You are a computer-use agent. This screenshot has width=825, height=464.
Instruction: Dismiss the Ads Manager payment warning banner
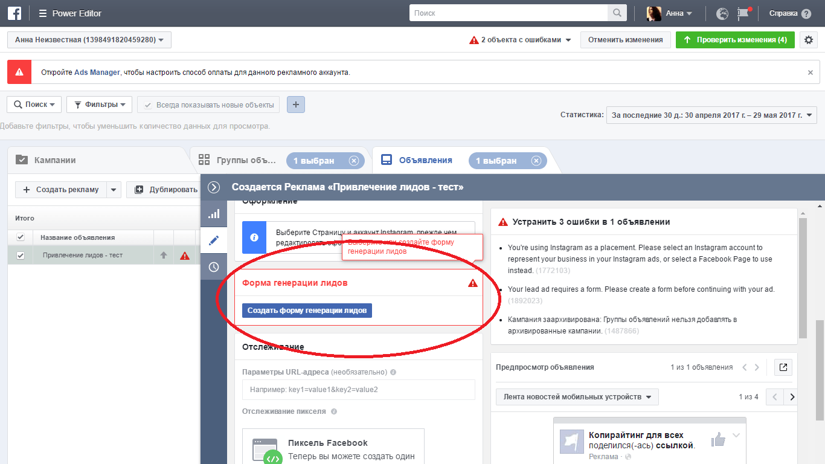(x=810, y=72)
